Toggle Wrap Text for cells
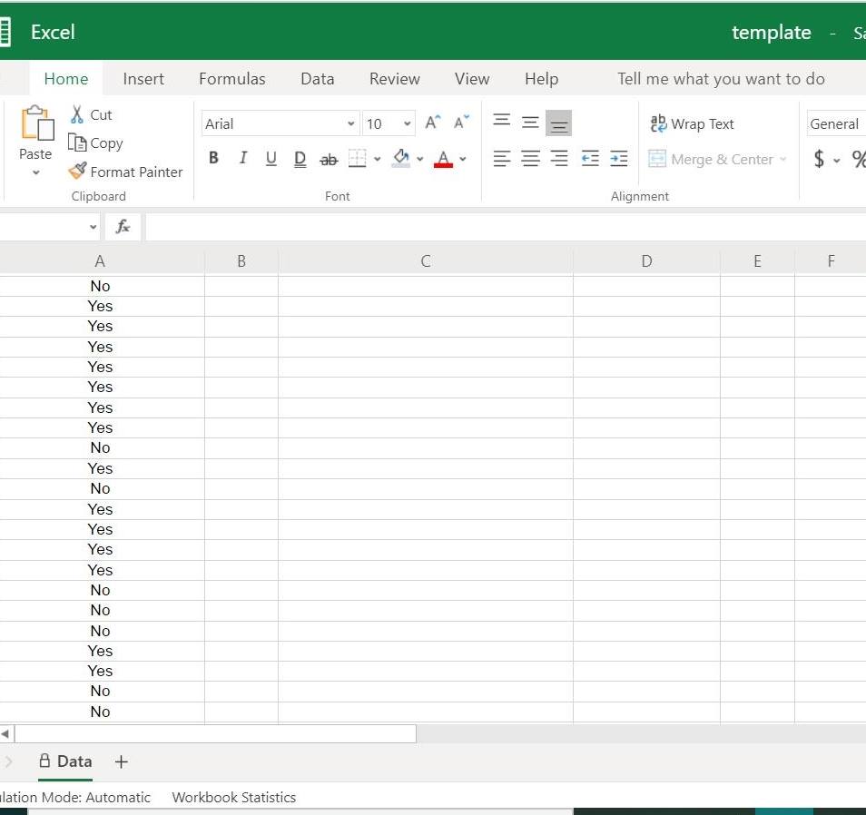The height and width of the screenshot is (815, 866). coord(693,124)
